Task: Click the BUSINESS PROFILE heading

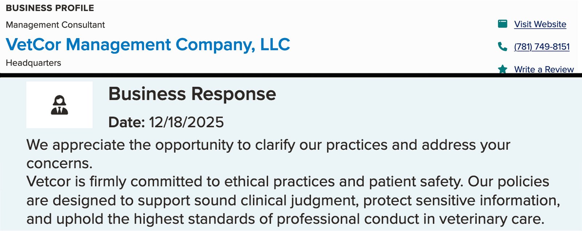Action: tap(50, 8)
